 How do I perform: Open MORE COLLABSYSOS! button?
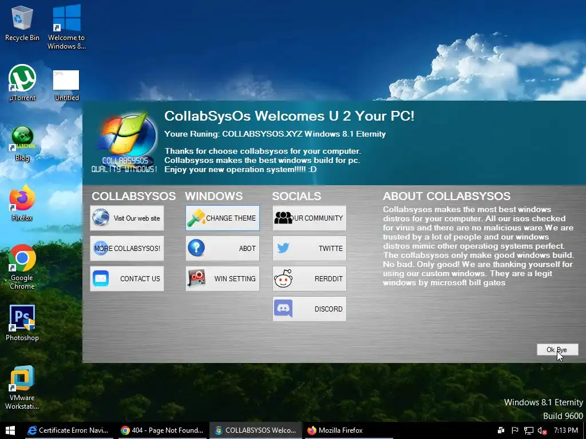pos(126,248)
